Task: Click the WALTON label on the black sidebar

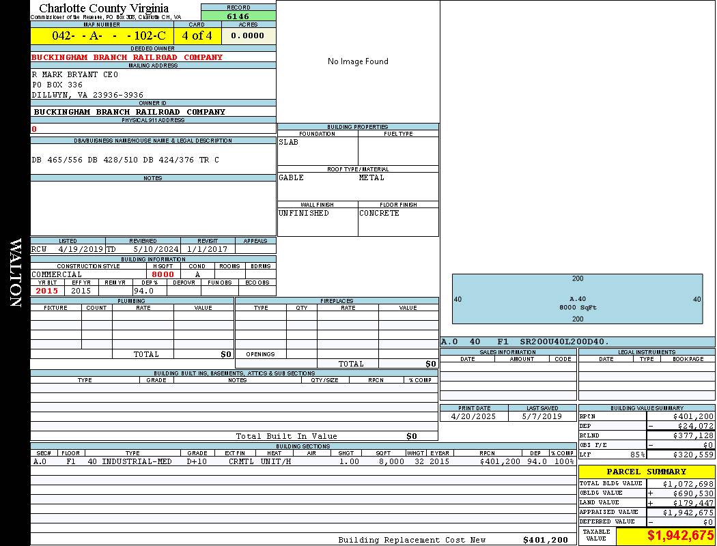Action: pyautogui.click(x=15, y=273)
